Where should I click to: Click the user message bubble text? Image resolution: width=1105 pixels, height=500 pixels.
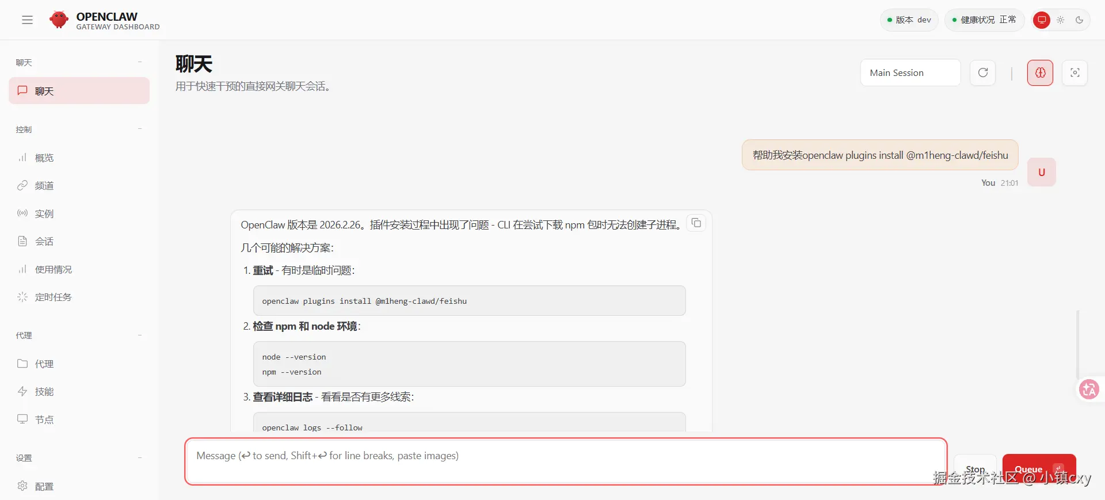click(x=881, y=155)
